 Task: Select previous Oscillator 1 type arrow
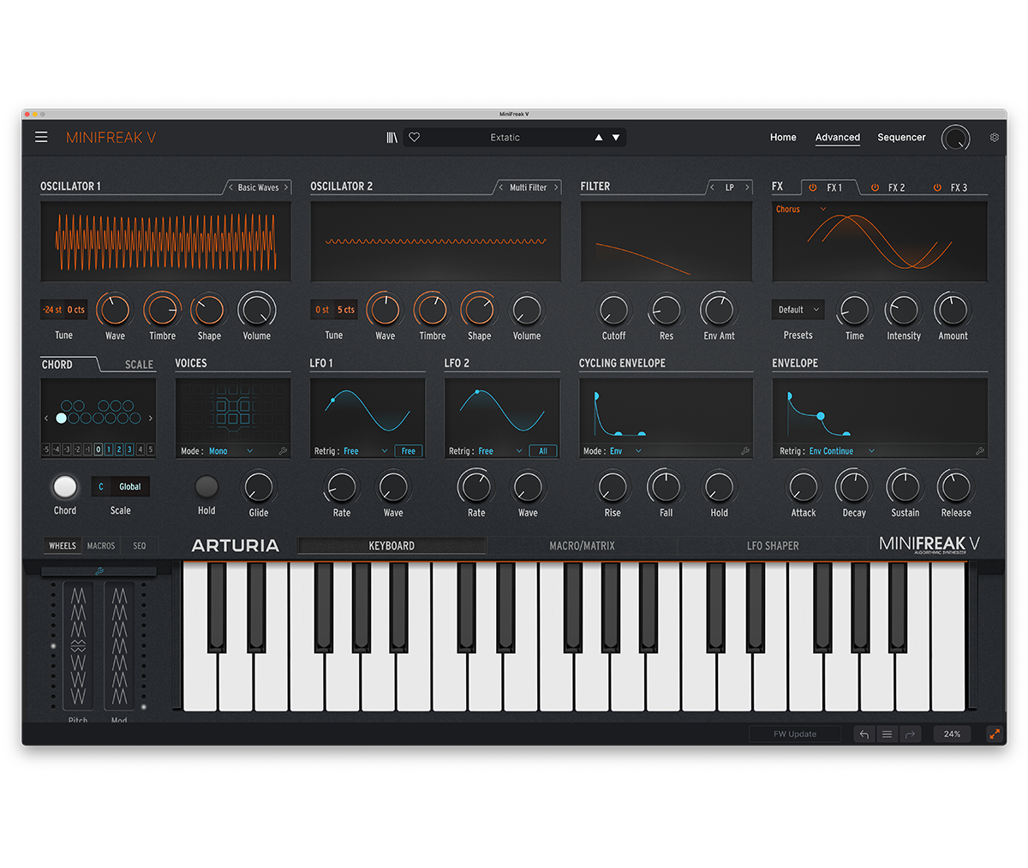[230, 187]
